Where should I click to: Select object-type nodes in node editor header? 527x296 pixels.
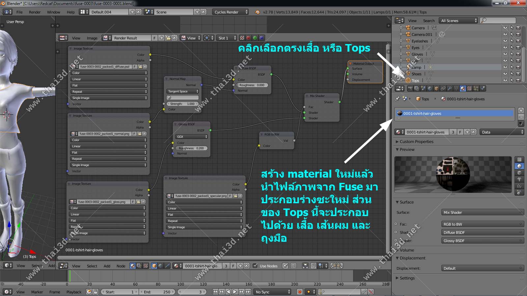pyautogui.click(x=154, y=266)
